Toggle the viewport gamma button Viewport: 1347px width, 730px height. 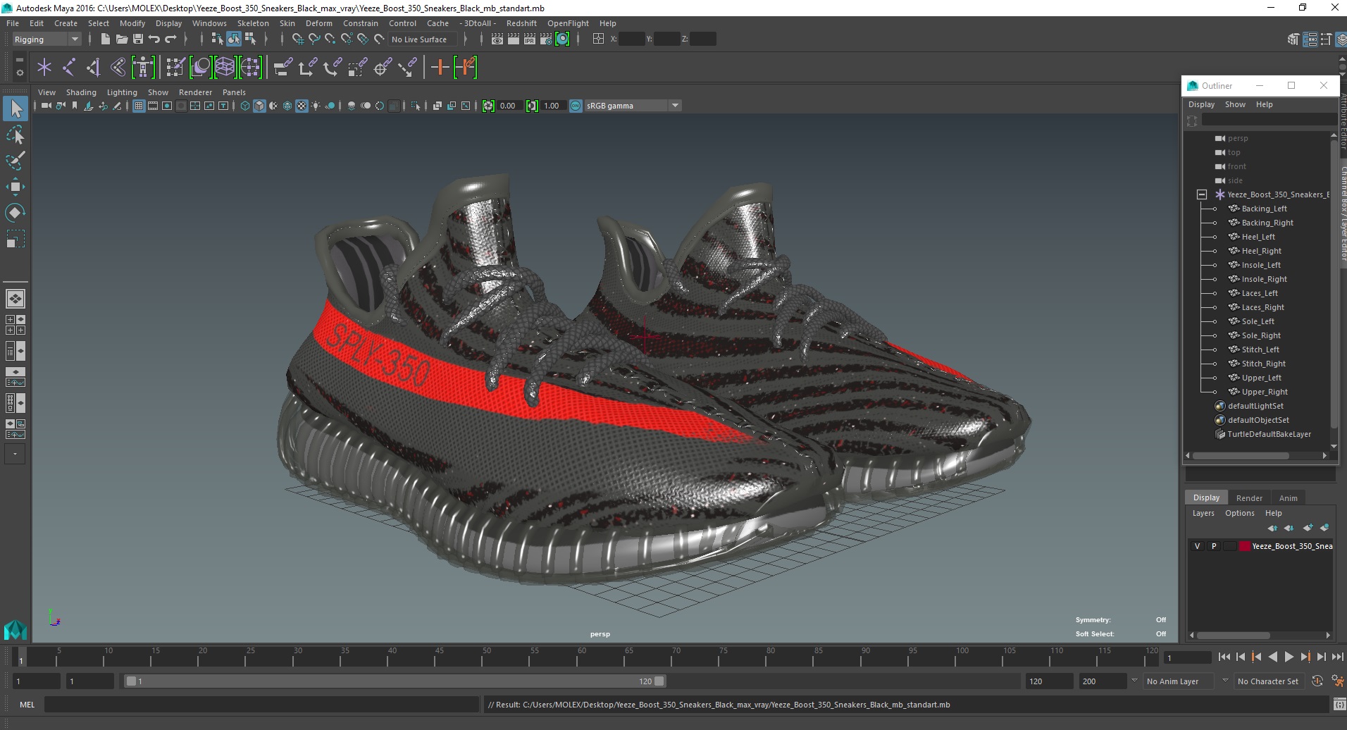pyautogui.click(x=532, y=106)
